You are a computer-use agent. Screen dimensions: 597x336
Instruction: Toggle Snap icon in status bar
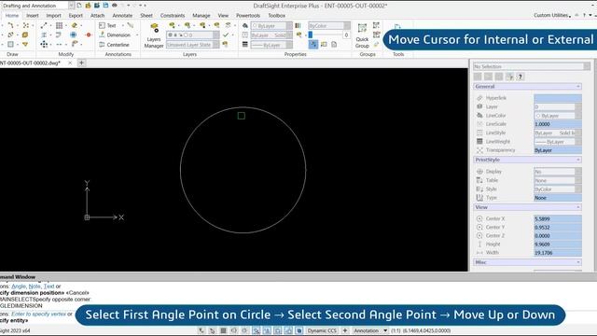click(212, 330)
